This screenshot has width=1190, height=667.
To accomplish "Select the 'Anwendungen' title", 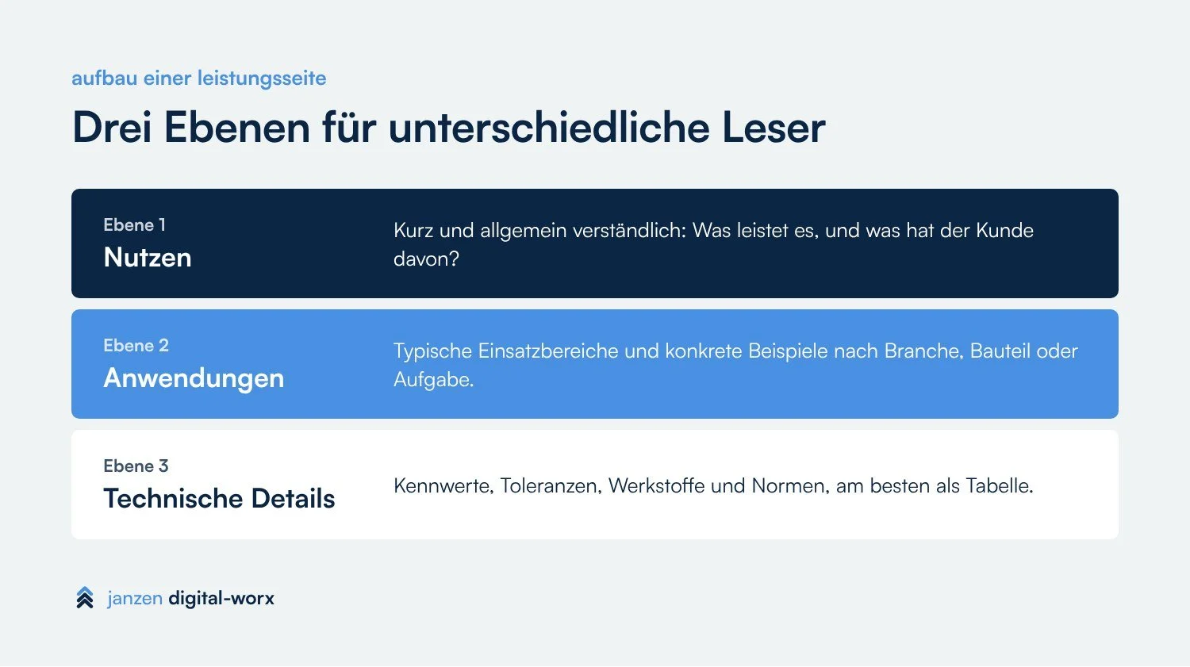I will click(194, 378).
